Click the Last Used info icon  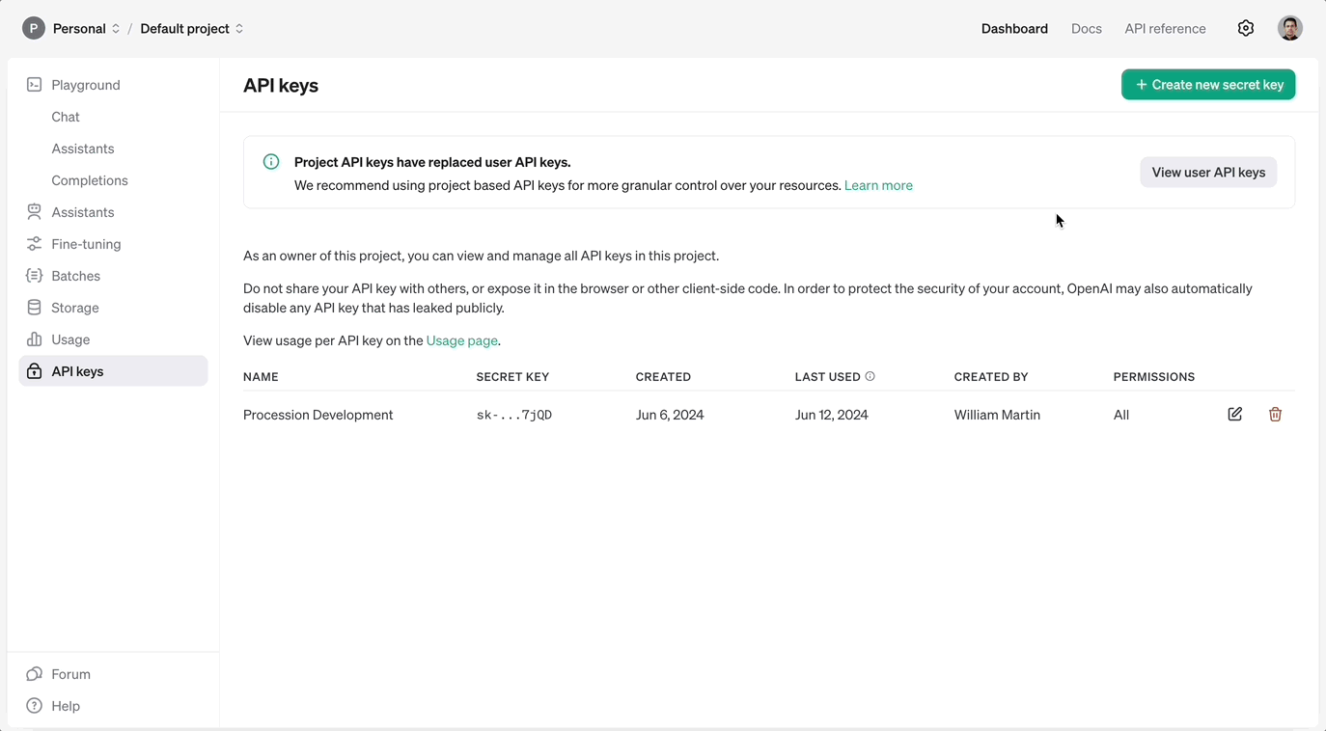[x=870, y=376]
